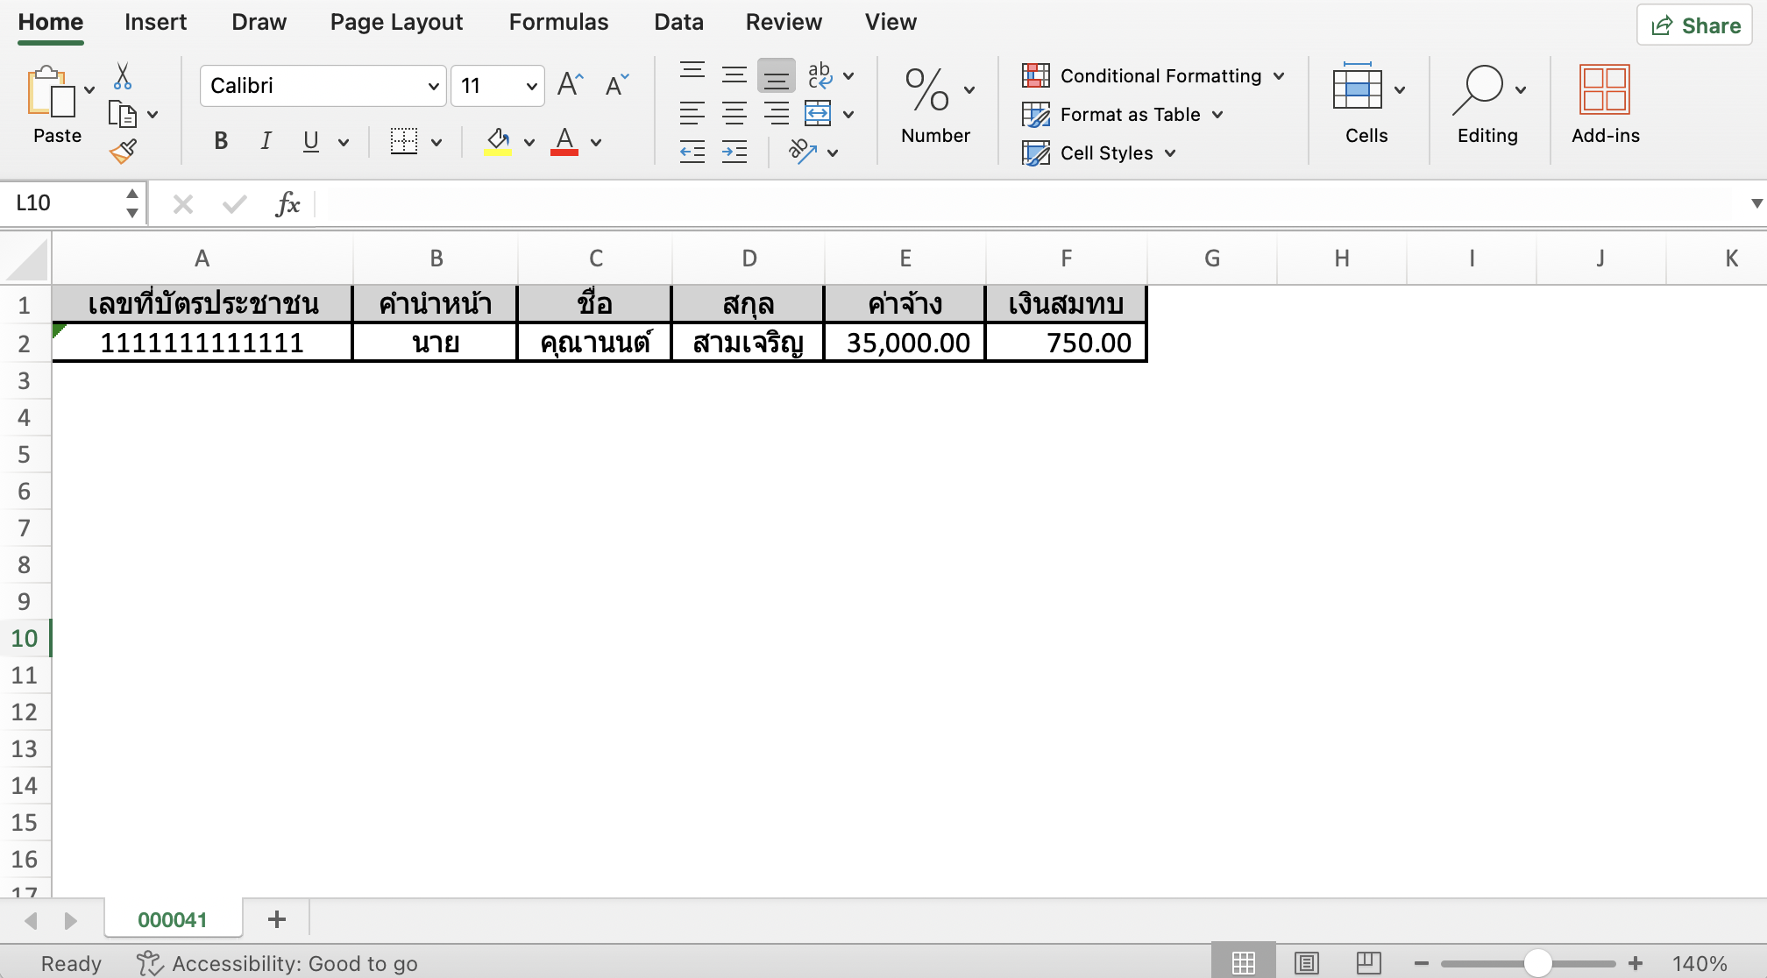1767x978 pixels.
Task: Click the Borders grid icon
Action: [x=404, y=141]
